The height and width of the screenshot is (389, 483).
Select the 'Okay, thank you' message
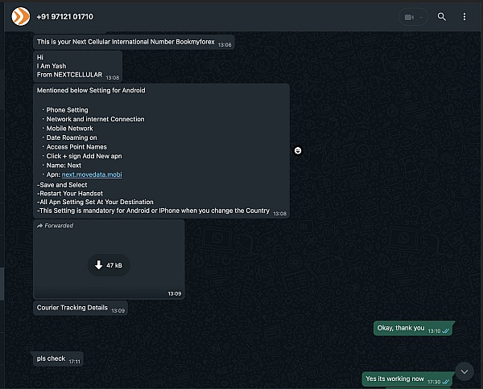413,329
